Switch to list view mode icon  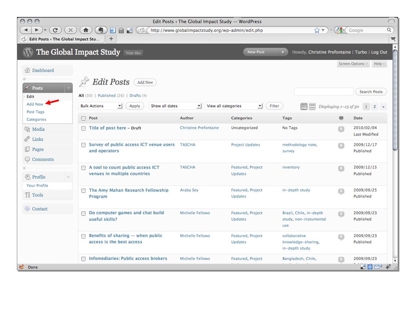point(304,106)
